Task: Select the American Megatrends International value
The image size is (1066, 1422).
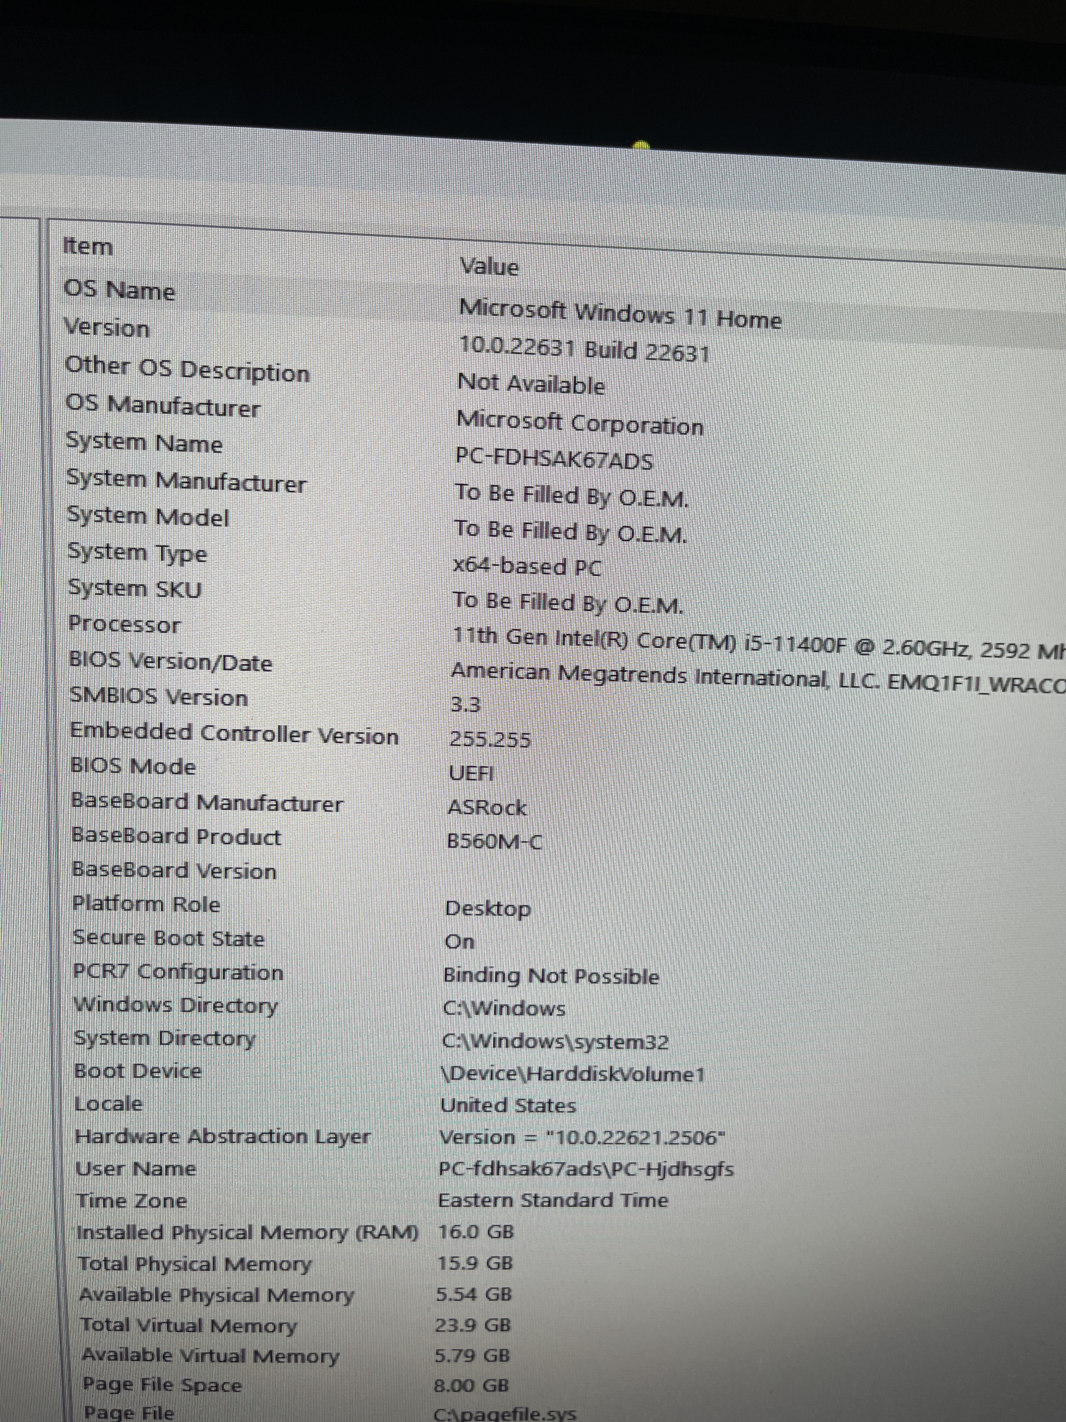Action: [x=758, y=679]
